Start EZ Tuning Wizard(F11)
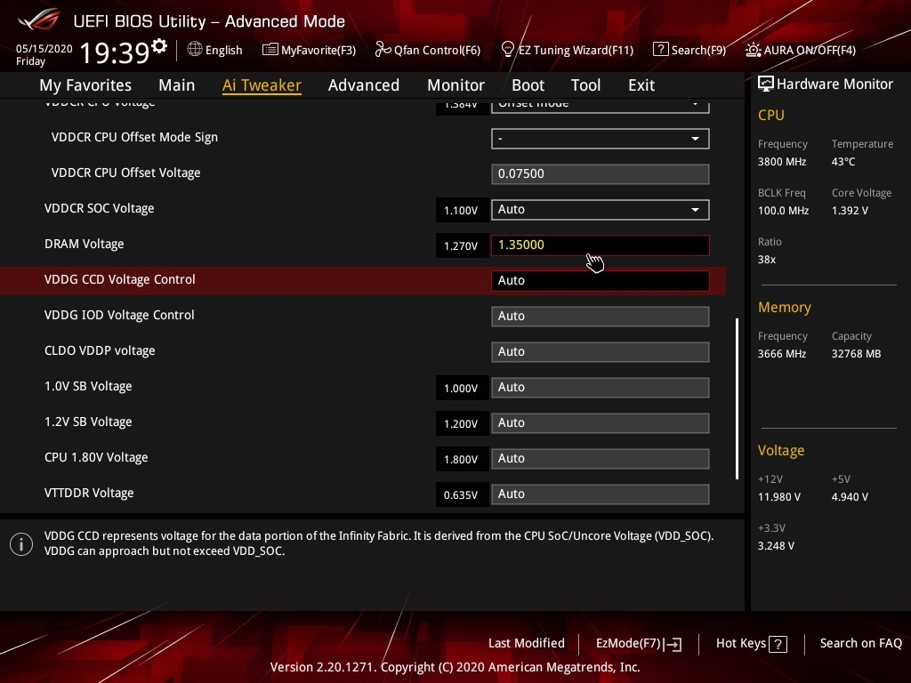Image resolution: width=911 pixels, height=683 pixels. click(567, 50)
